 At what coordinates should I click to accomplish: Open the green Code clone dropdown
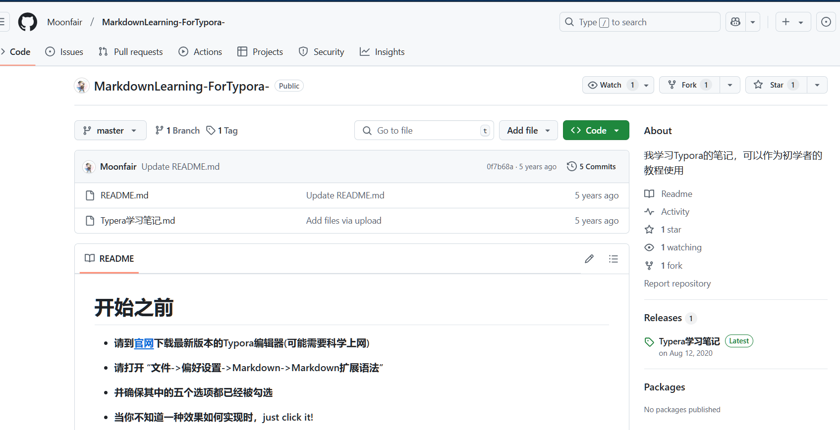click(596, 130)
